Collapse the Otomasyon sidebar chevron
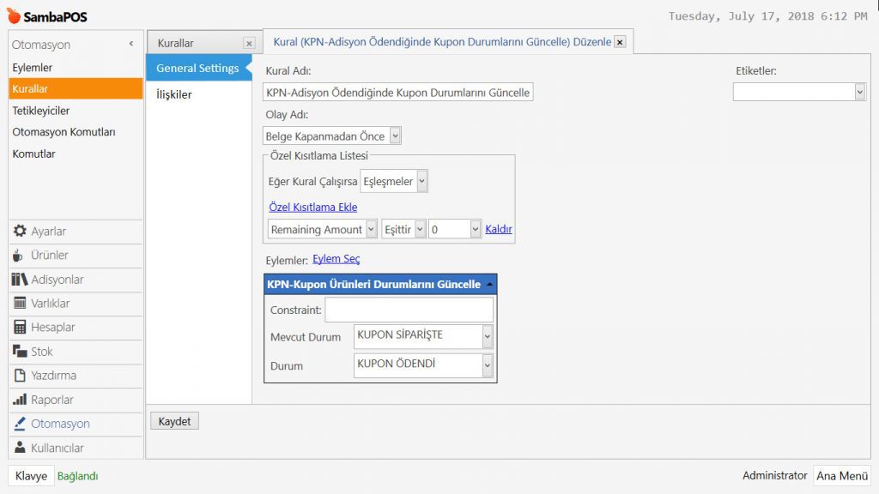879x494 pixels. (131, 44)
